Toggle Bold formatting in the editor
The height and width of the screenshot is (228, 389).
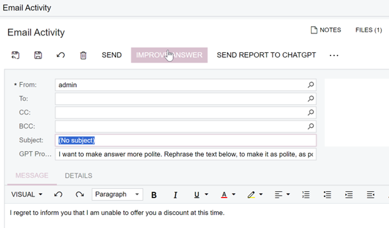click(154, 195)
